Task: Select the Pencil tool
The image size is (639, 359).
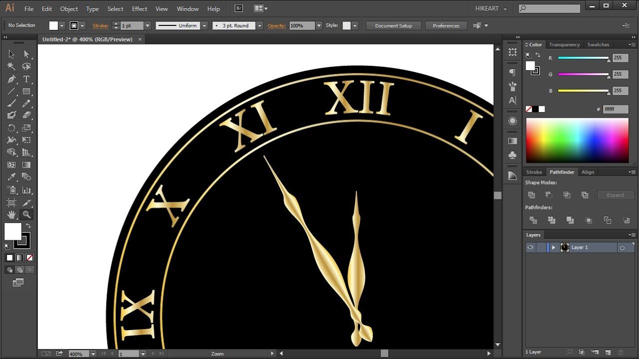Action: (x=26, y=103)
